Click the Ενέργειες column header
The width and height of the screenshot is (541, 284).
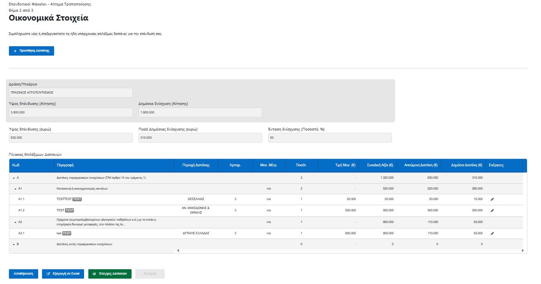tap(504, 165)
